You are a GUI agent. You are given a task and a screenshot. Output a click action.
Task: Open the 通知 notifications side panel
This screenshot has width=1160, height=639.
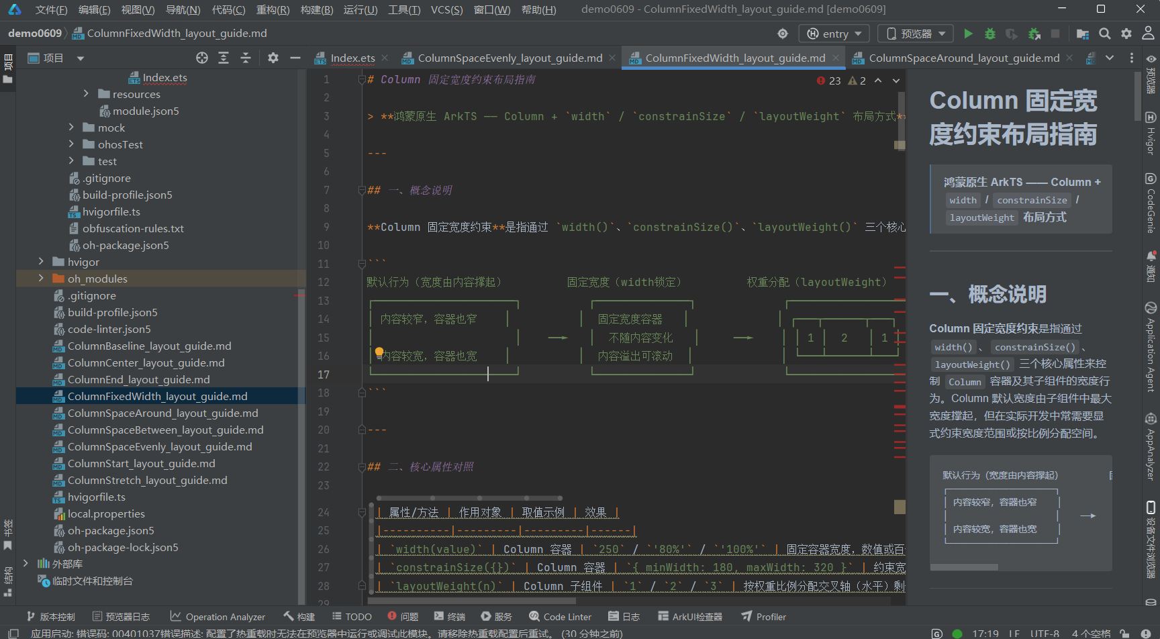point(1151,266)
